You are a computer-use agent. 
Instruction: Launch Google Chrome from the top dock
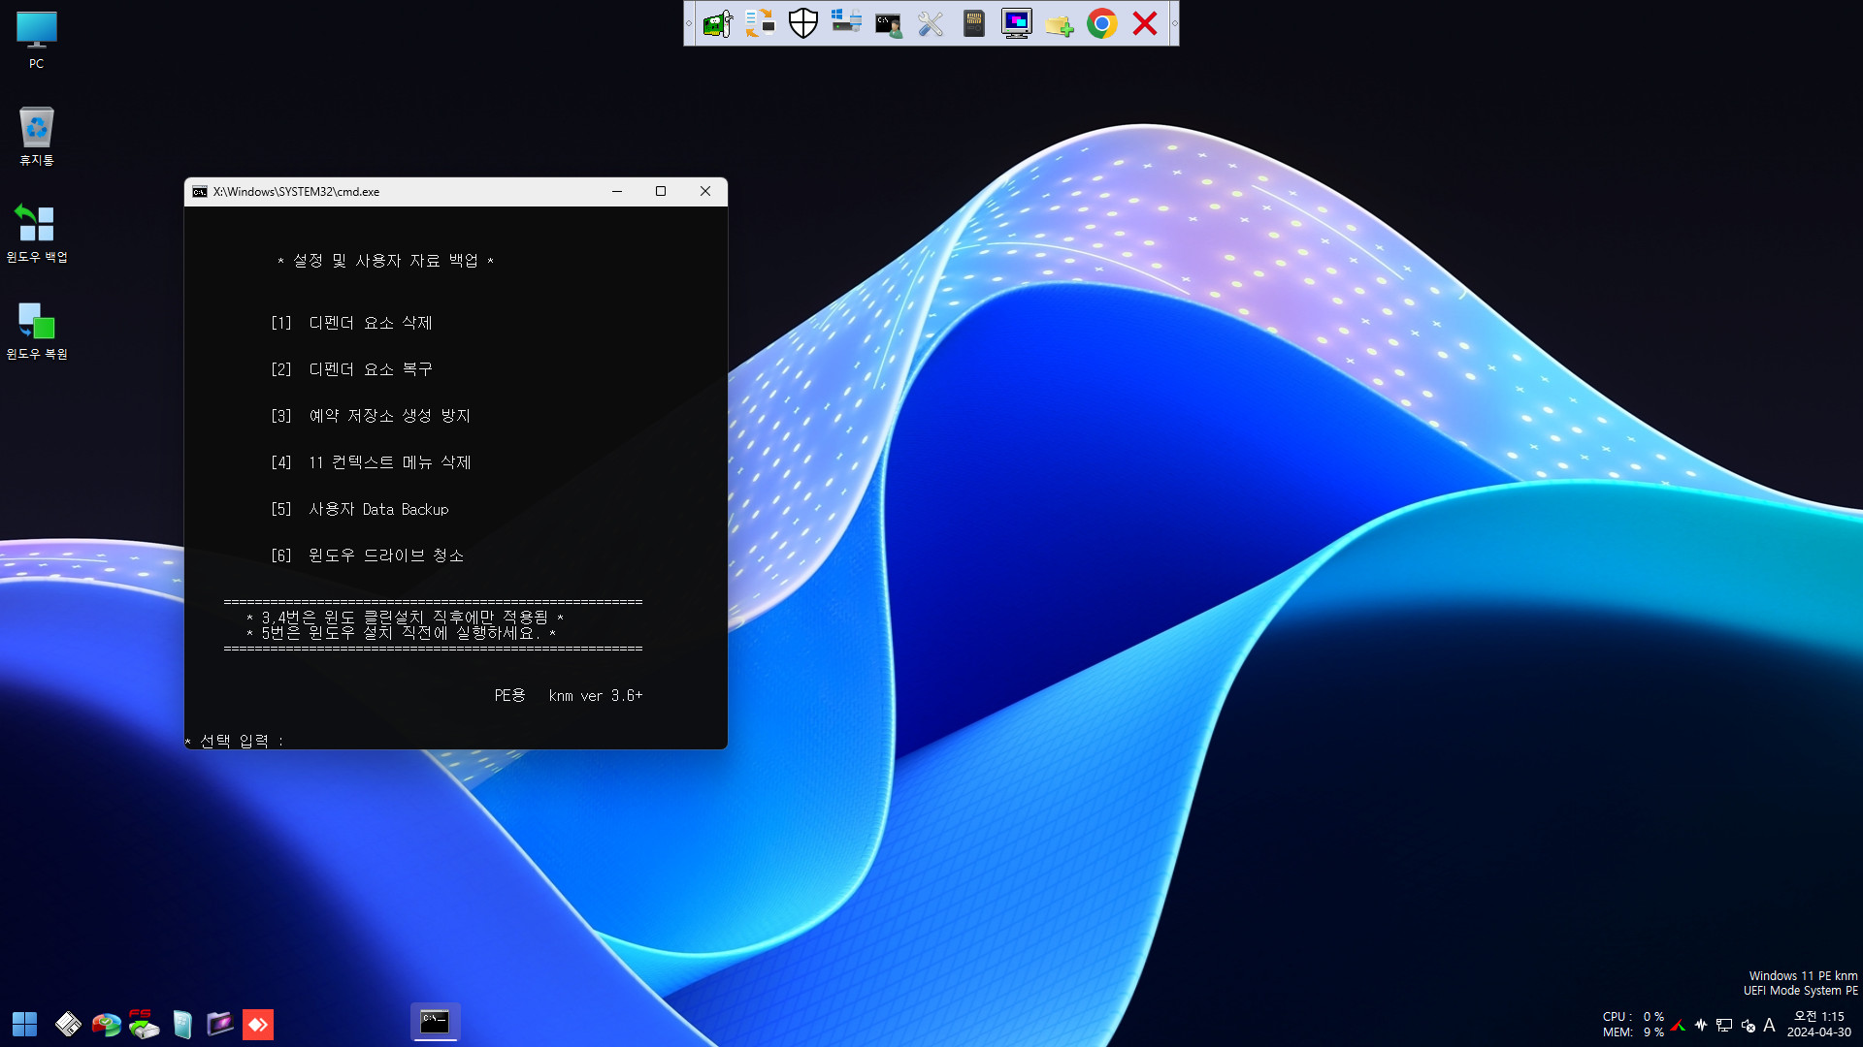pyautogui.click(x=1101, y=23)
